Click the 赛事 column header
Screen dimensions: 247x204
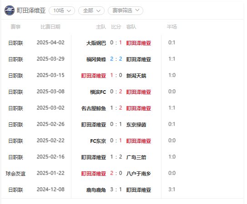coord(15,27)
